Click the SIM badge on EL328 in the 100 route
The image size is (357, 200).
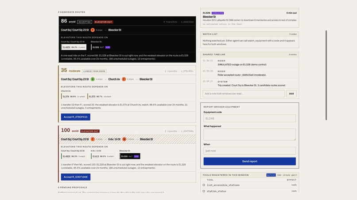tap(136, 156)
